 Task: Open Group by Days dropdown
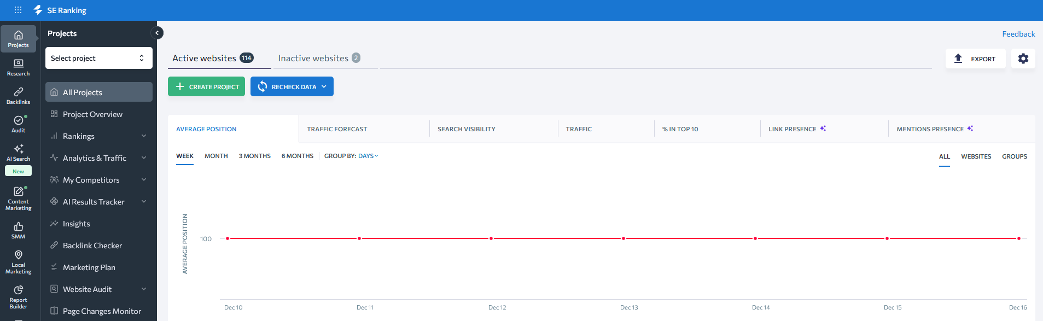coord(368,156)
